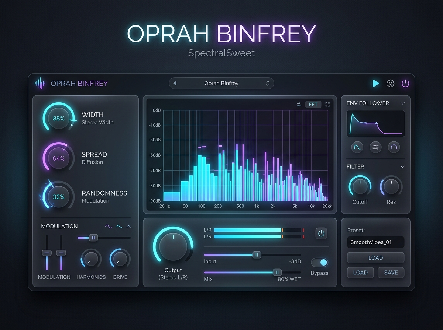Click the envelope sliders settings icon
443x330 pixels.
(x=375, y=147)
